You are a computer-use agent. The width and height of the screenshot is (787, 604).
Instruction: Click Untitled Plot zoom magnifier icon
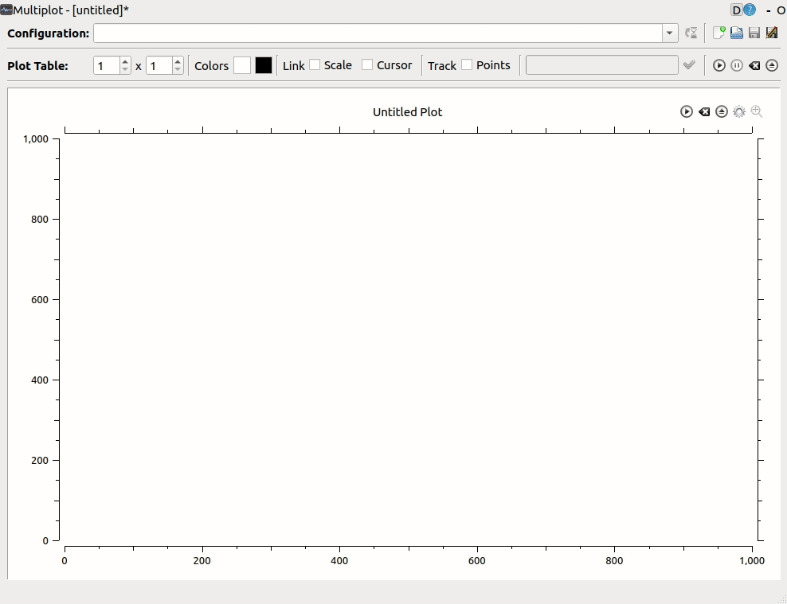tap(757, 111)
